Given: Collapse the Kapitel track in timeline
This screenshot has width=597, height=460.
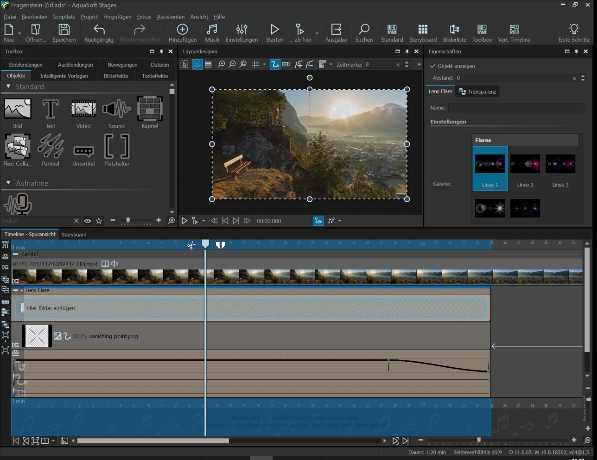Looking at the screenshot, I should 16,254.
